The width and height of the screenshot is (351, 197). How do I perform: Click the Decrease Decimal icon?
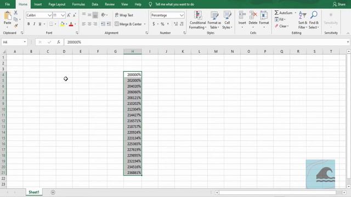(182, 24)
